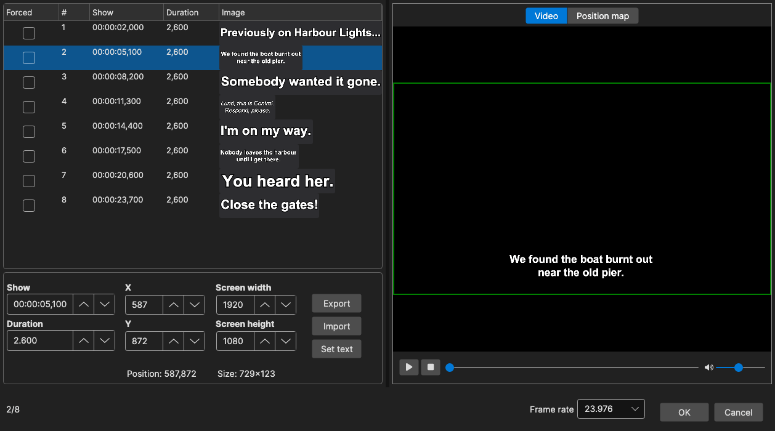Check Forced for subtitle row 5

pyautogui.click(x=29, y=132)
